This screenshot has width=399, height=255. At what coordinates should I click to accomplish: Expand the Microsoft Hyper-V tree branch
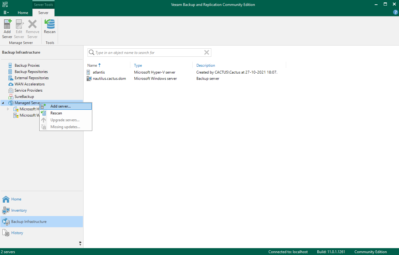8,109
